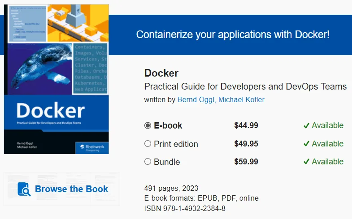Click the E-book formats line
This screenshot has height=219, width=352.
click(x=201, y=198)
